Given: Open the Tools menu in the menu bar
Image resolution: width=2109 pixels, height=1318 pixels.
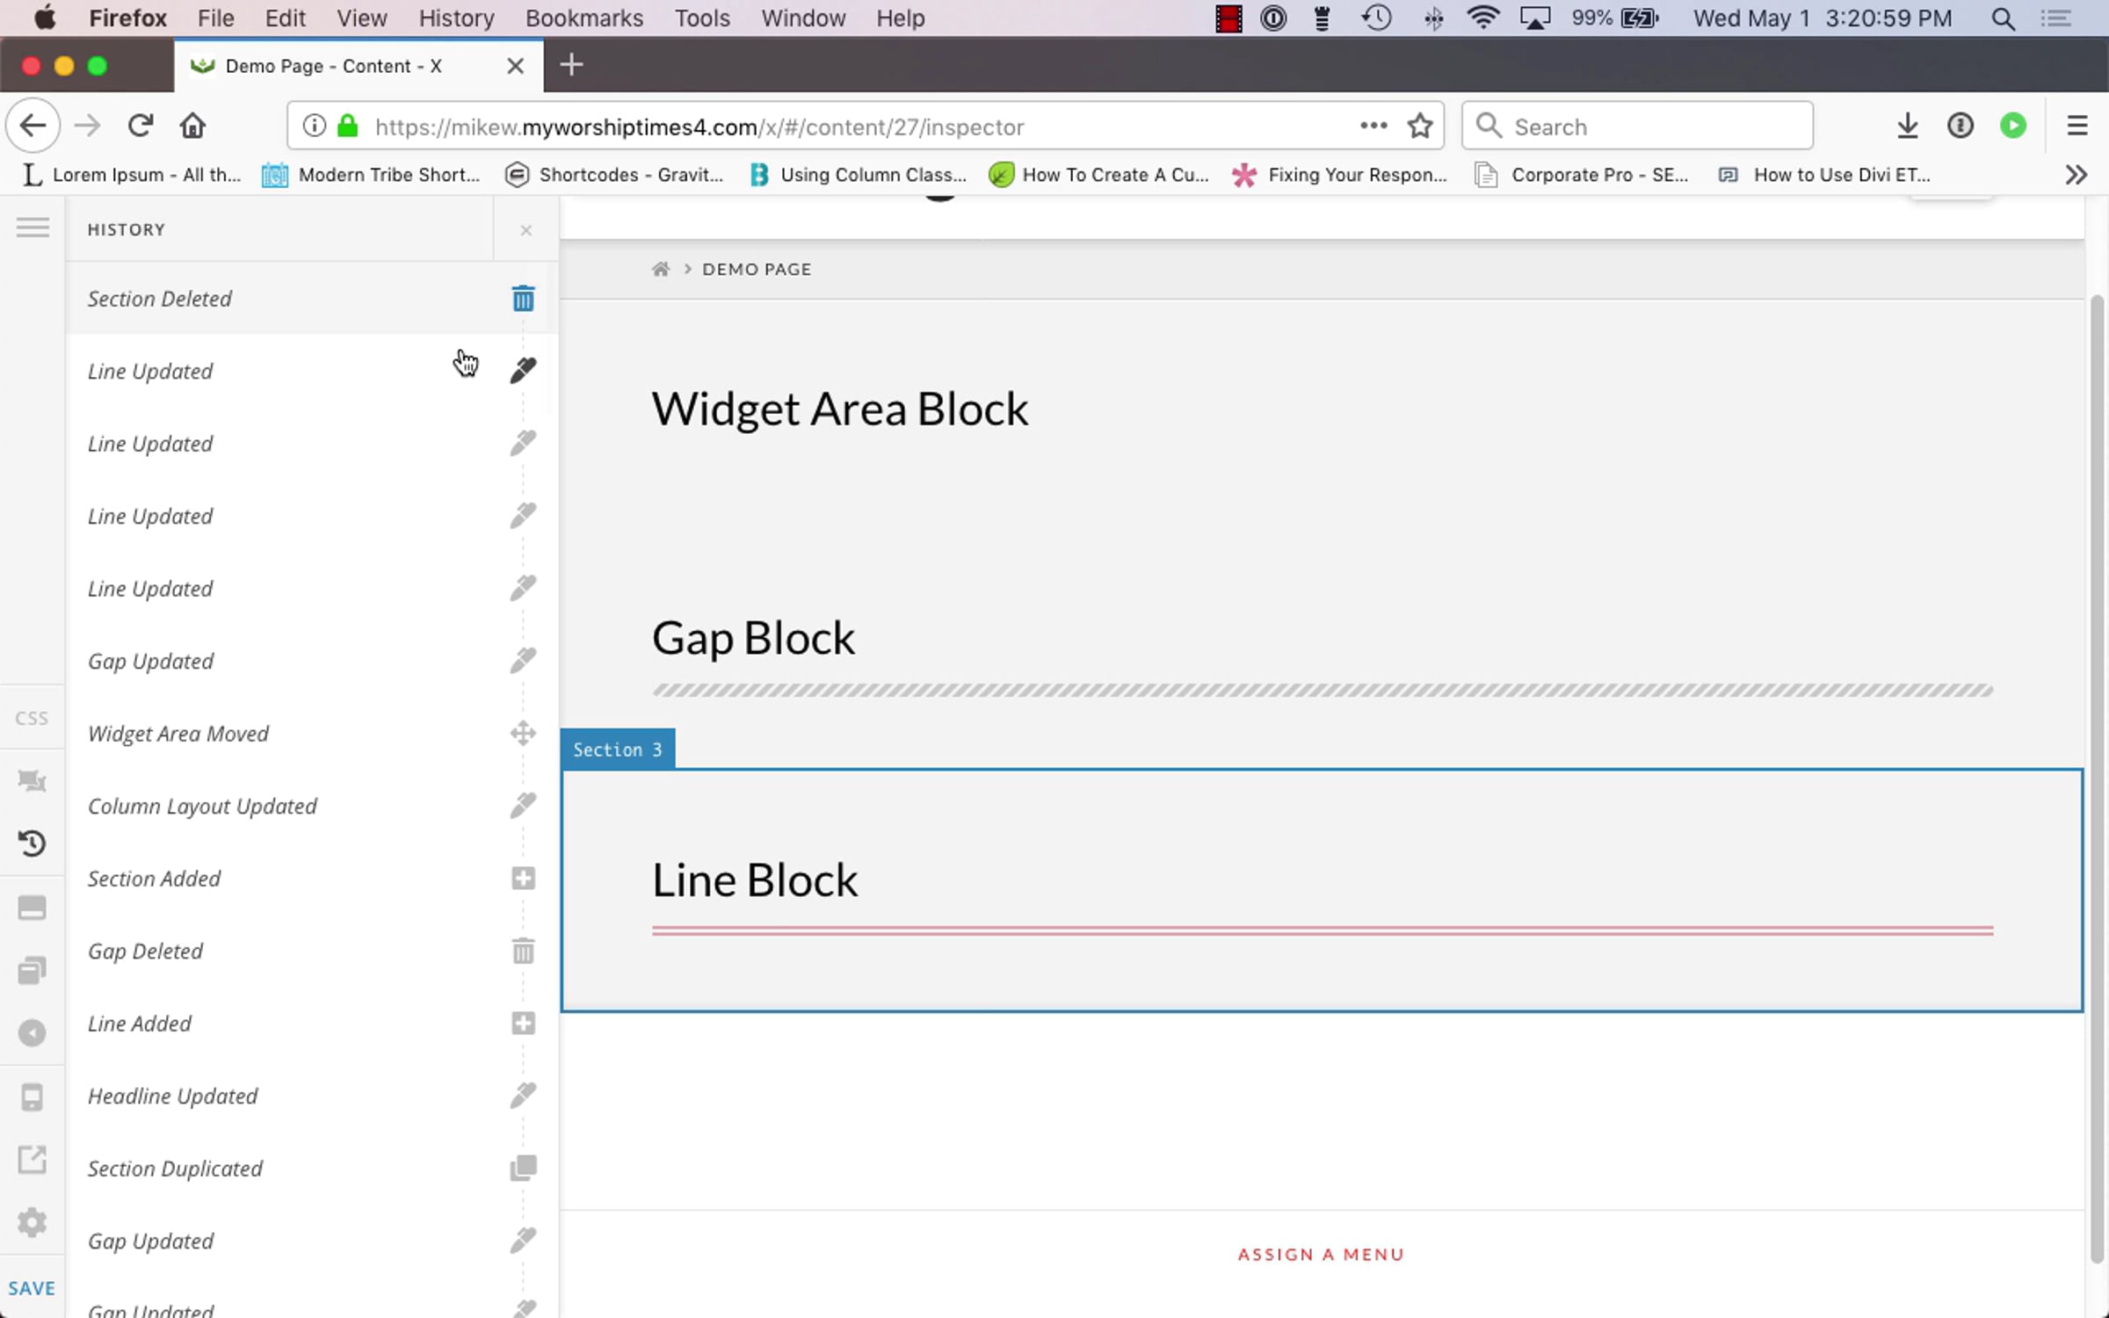Looking at the screenshot, I should tap(701, 18).
